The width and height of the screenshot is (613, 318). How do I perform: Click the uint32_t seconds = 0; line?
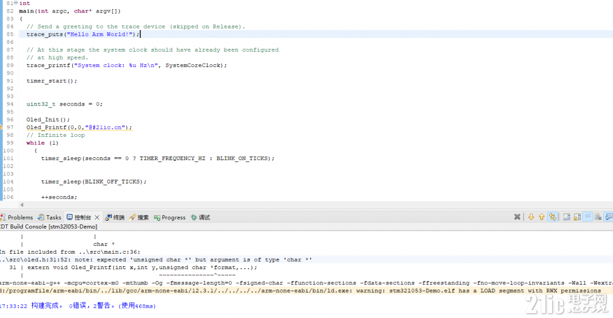(x=65, y=104)
